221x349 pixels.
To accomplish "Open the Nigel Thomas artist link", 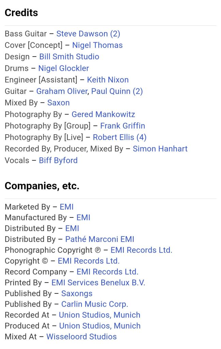I will [97, 45].
